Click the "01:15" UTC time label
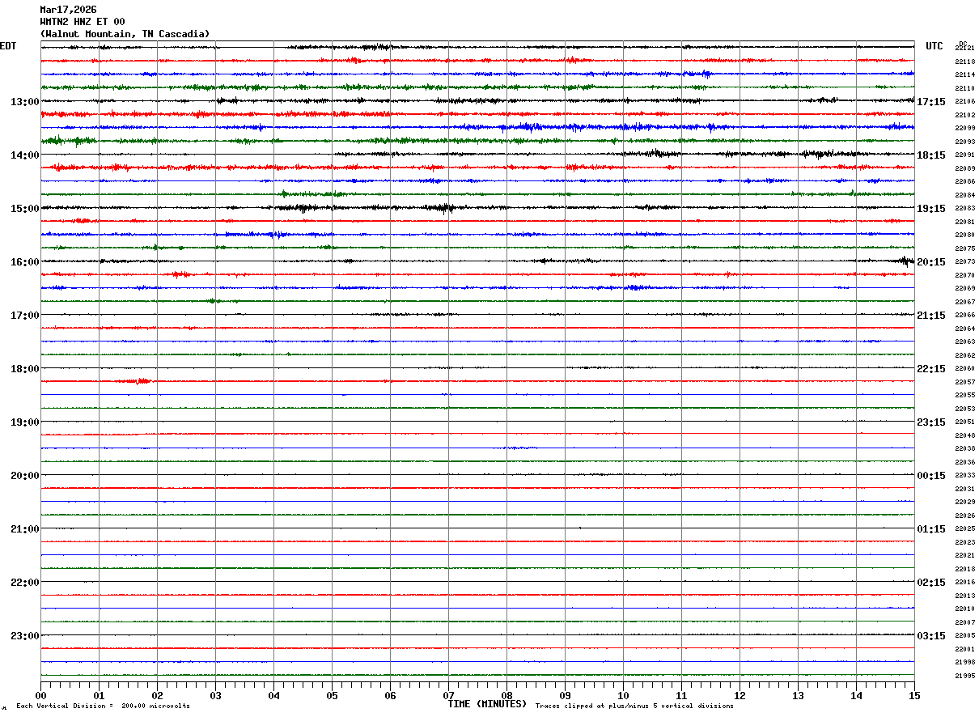 pos(931,529)
